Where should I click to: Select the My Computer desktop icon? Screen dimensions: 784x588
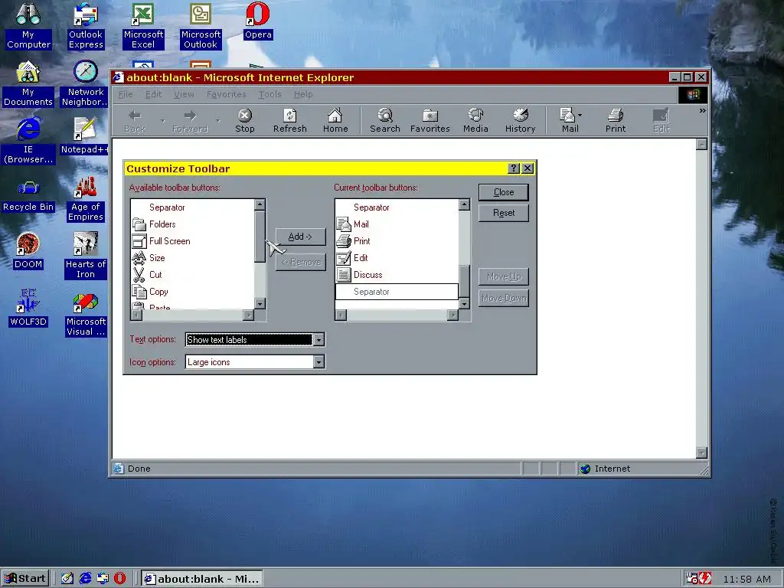(x=28, y=25)
